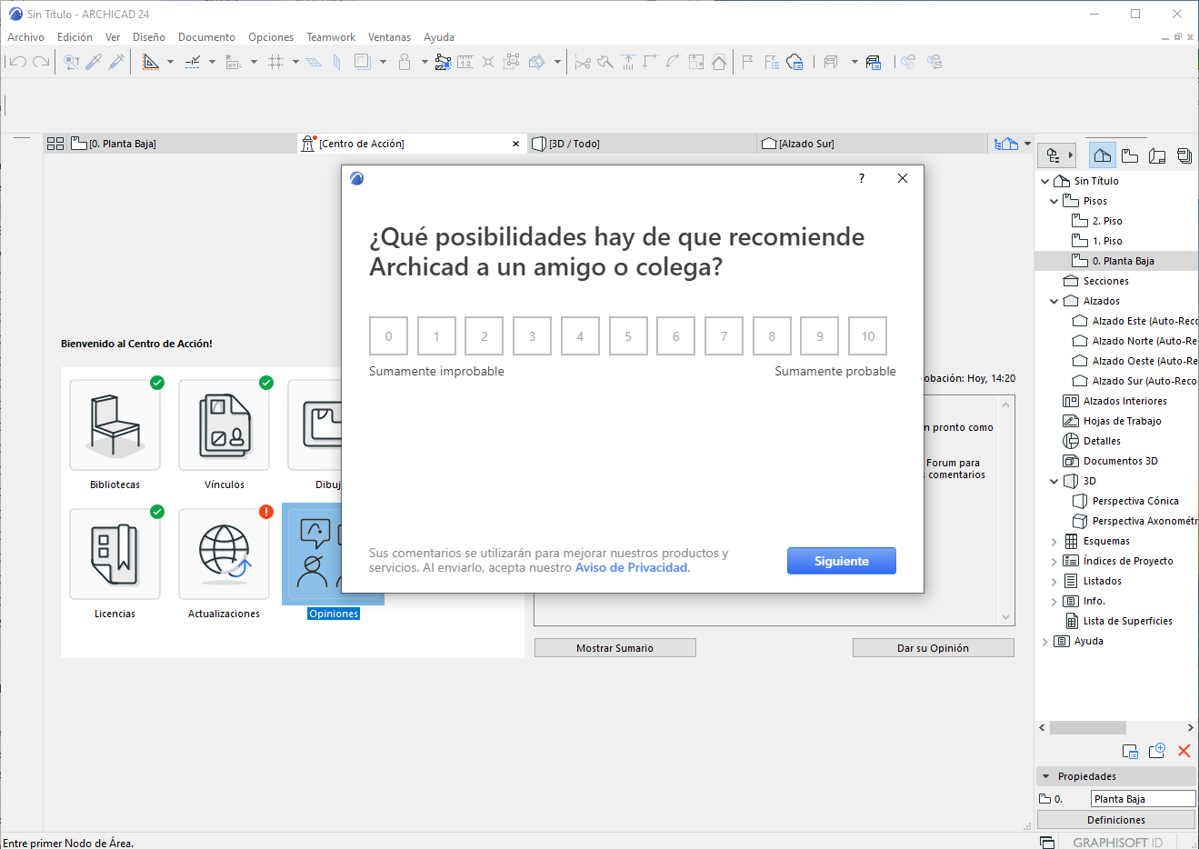Image resolution: width=1199 pixels, height=849 pixels.
Task: Click the Undo arrow in the toolbar
Action: pyautogui.click(x=18, y=62)
